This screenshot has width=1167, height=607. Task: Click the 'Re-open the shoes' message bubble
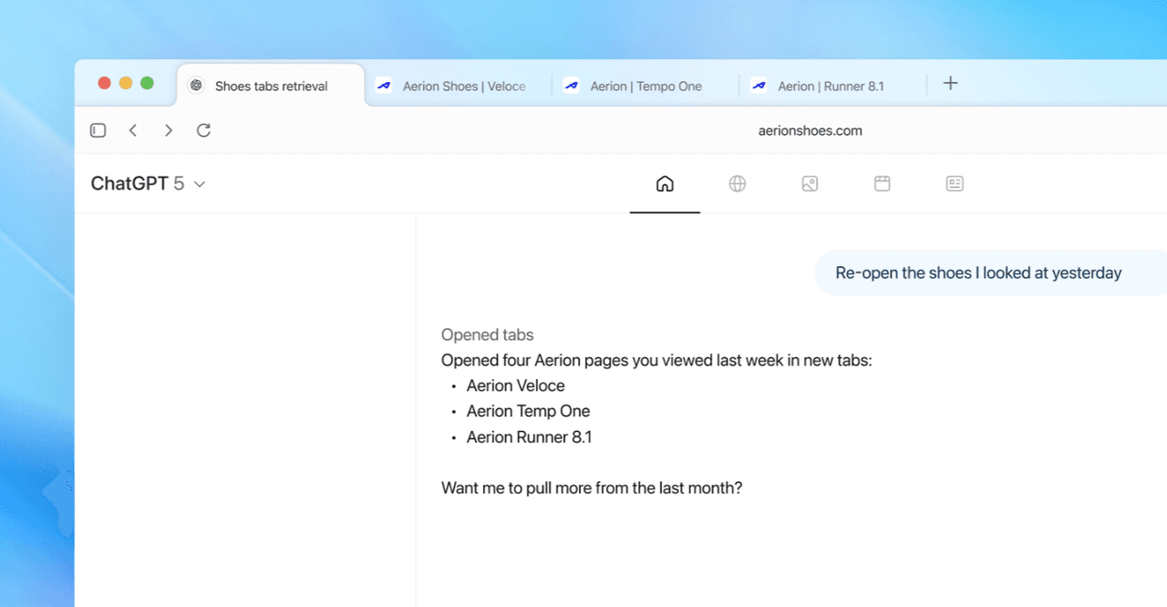click(978, 273)
